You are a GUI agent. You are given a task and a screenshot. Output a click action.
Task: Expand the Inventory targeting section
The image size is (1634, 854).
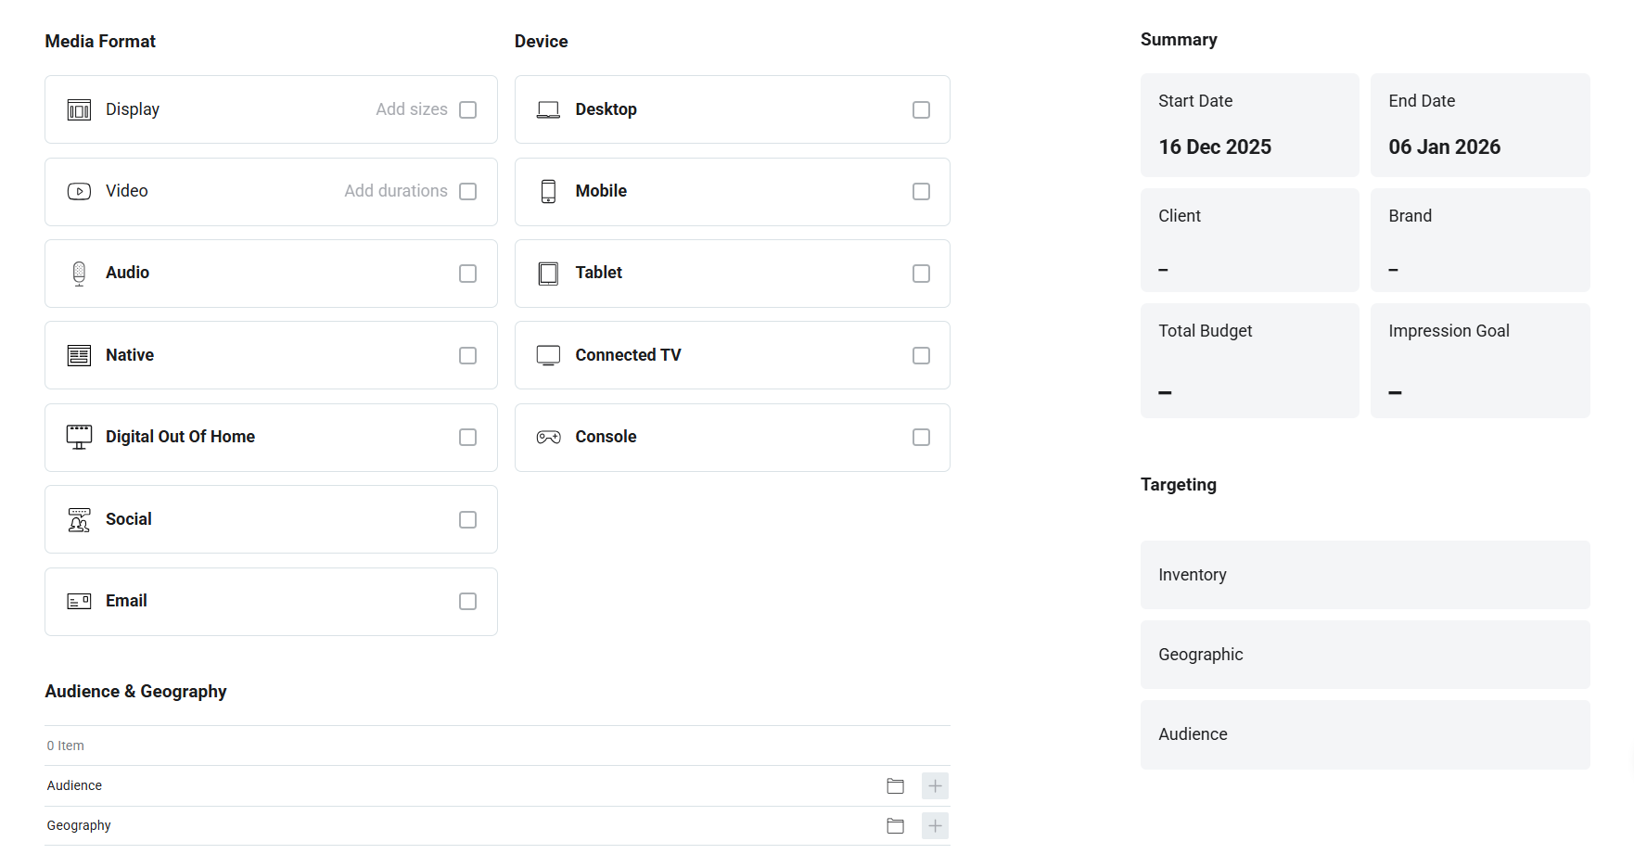pos(1364,575)
